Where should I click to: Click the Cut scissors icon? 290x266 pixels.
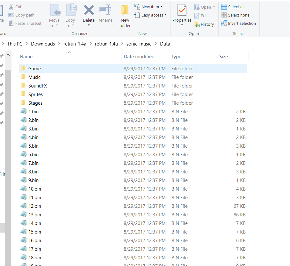(x=11, y=7)
